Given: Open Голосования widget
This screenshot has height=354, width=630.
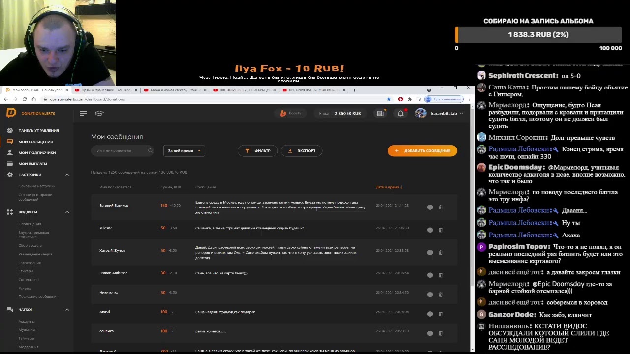Looking at the screenshot, I should coord(30,263).
